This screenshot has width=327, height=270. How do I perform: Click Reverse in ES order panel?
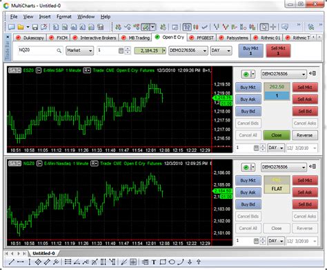(x=305, y=135)
